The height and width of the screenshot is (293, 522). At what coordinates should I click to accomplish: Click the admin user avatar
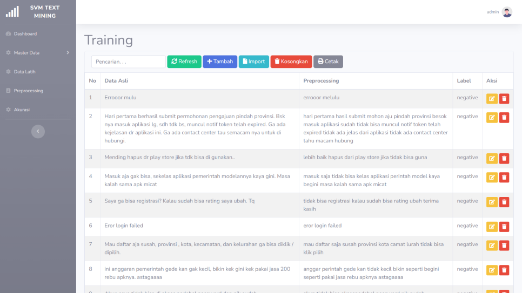point(507,12)
